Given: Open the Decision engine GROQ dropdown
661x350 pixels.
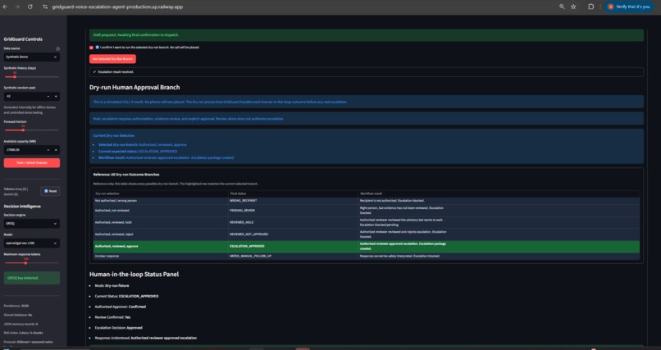Looking at the screenshot, I should tap(32, 224).
